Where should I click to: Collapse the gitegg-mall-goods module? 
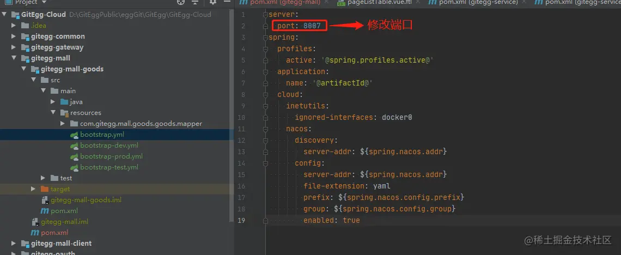coord(23,69)
